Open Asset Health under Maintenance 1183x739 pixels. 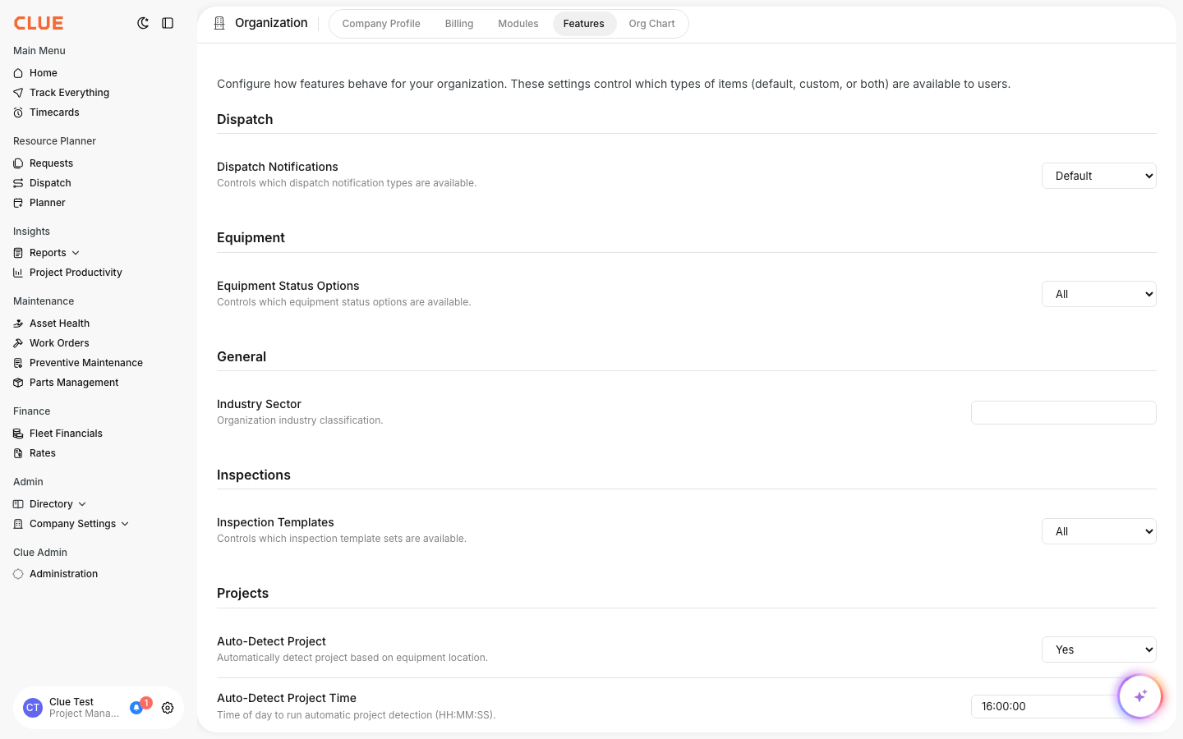59,323
